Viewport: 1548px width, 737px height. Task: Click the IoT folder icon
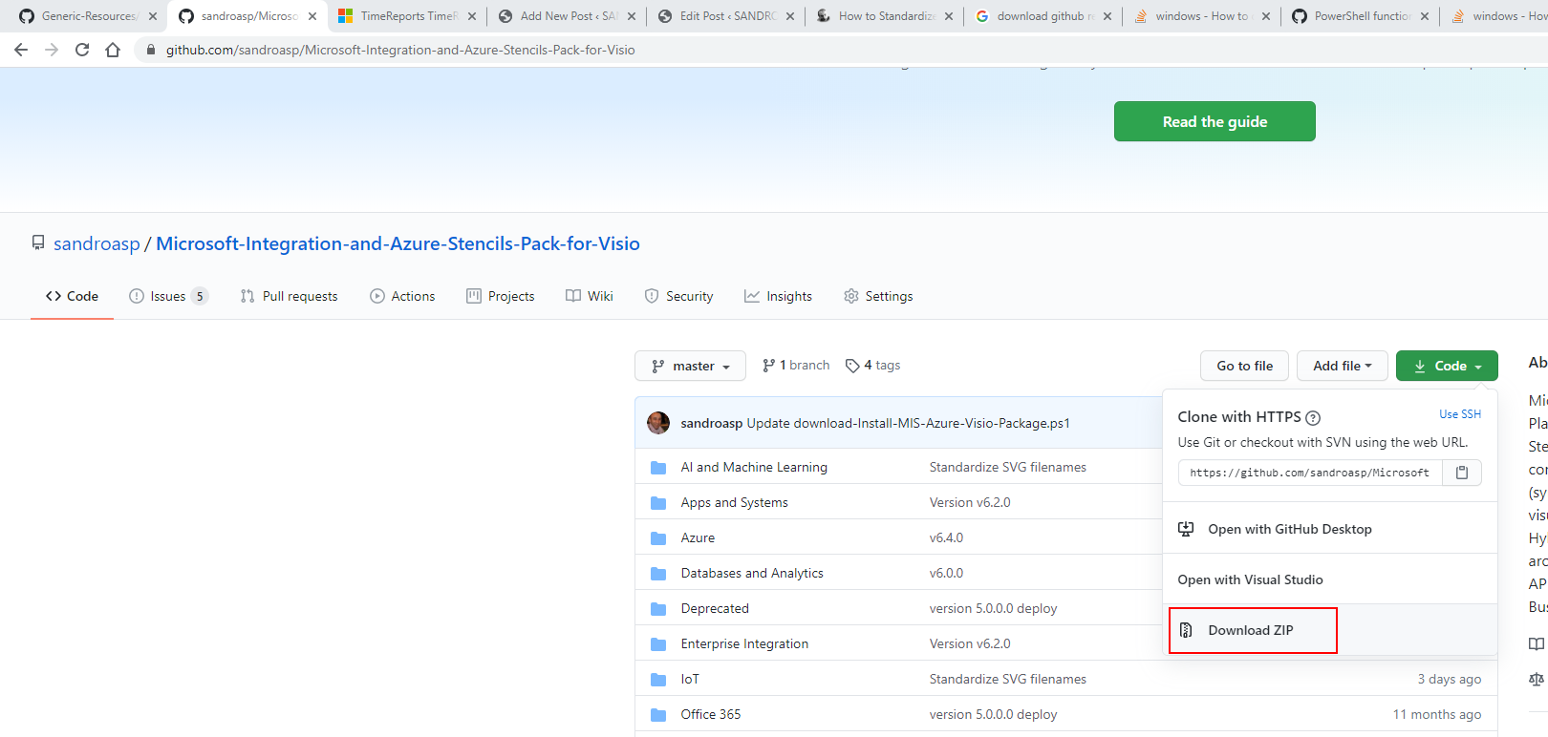coord(658,680)
